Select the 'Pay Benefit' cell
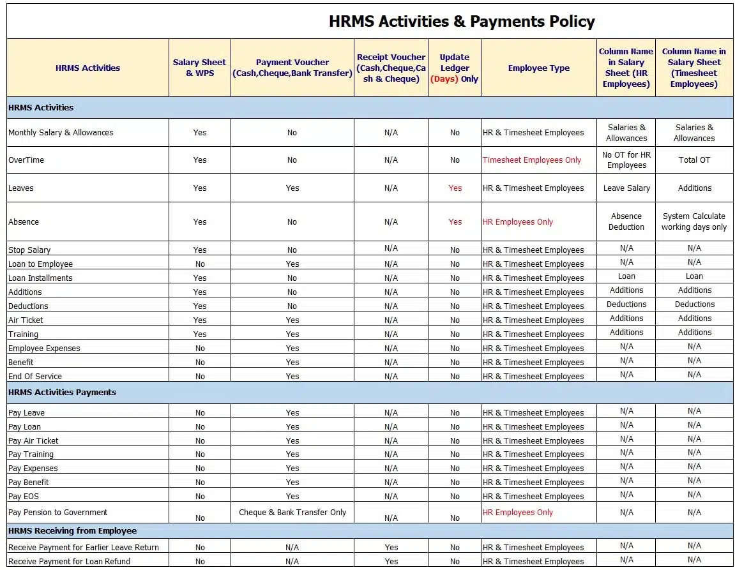This screenshot has height=570, width=735. (87, 482)
